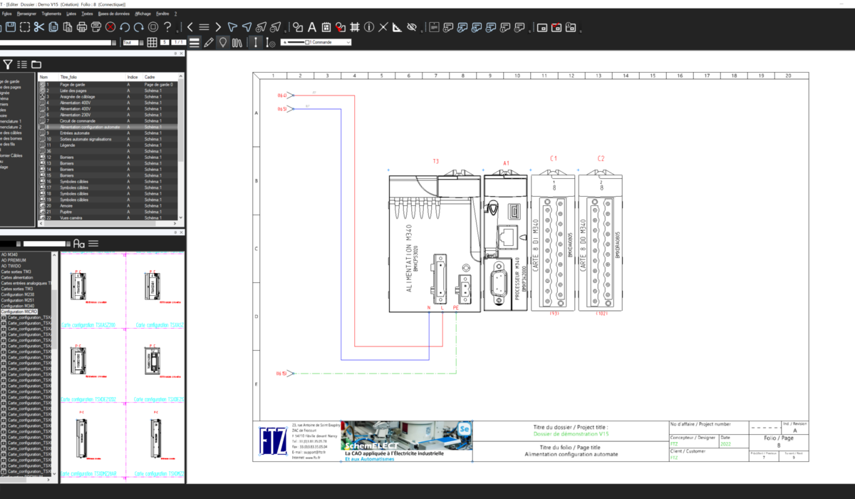Click the hamburger icon beside 'Aa'
855x499 pixels.
pos(93,244)
